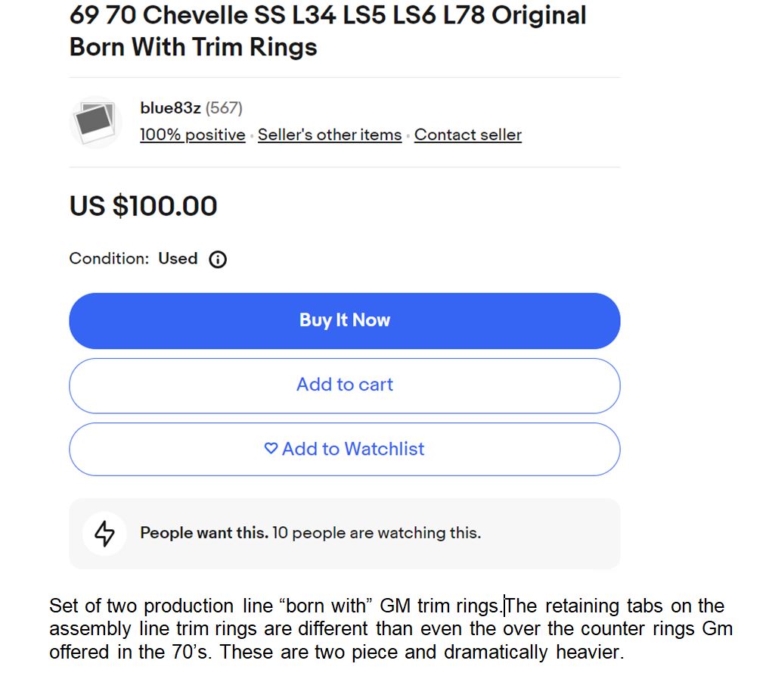Screen dimensions: 766x673
Task: Click the heart icon on the Watchlist button
Action: pos(271,448)
